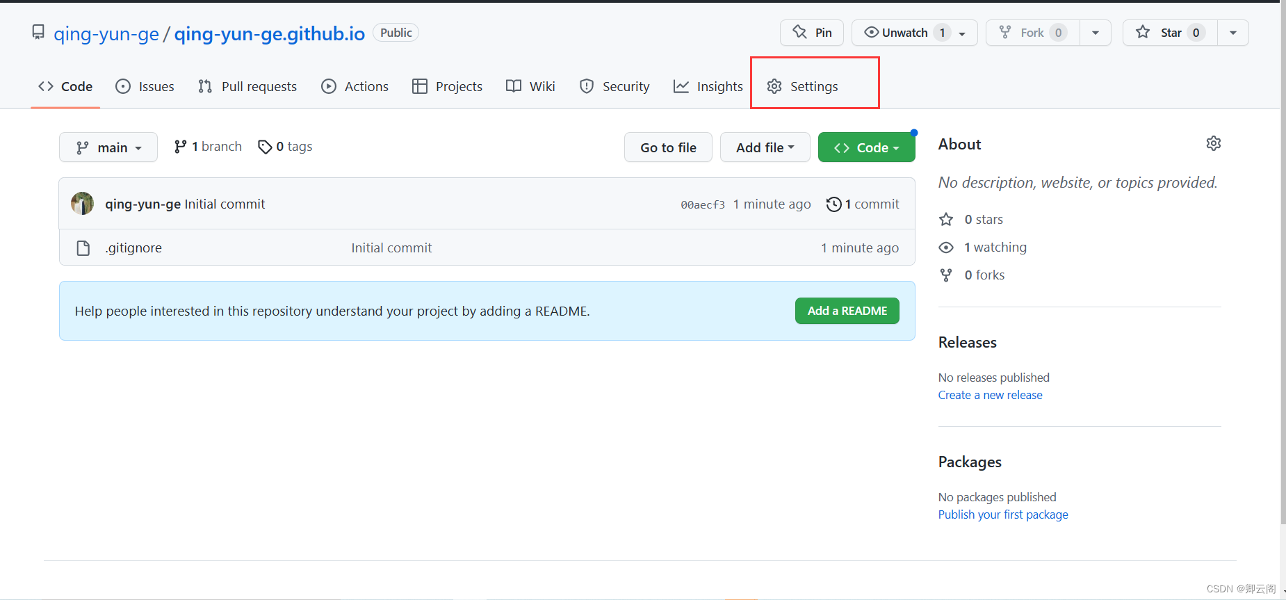
Task: Open the Initial commit message in the .gitignore row
Action: (x=391, y=248)
